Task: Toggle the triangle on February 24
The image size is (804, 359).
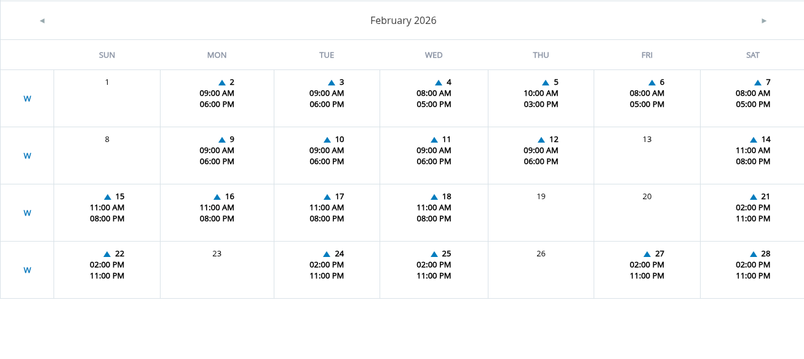Action: click(x=326, y=253)
